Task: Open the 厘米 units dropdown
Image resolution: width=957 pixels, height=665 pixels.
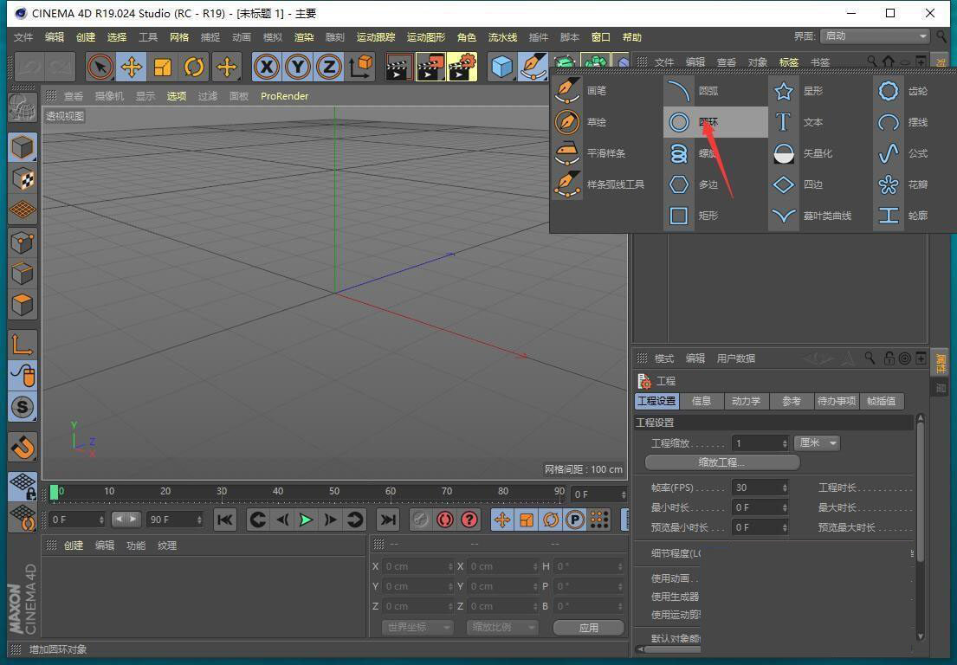Action: (818, 443)
